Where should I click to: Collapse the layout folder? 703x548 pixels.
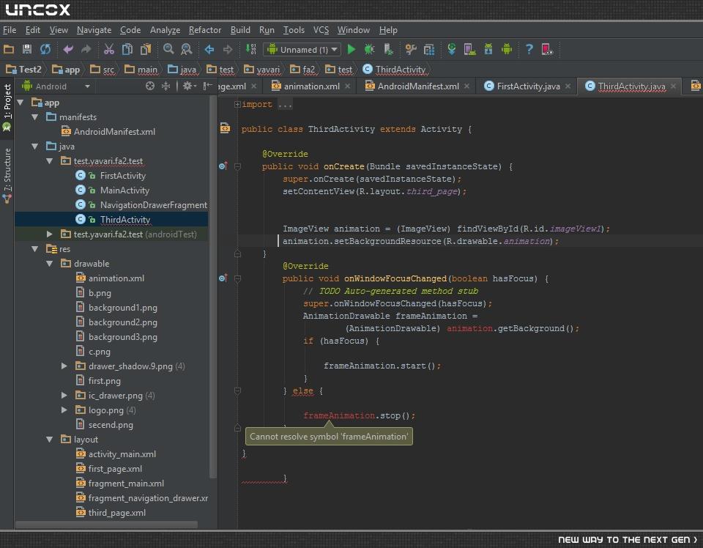click(x=50, y=440)
